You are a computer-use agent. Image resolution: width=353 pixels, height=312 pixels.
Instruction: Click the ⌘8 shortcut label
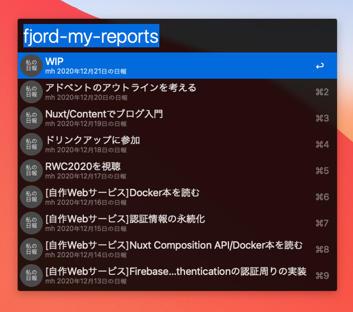point(322,249)
